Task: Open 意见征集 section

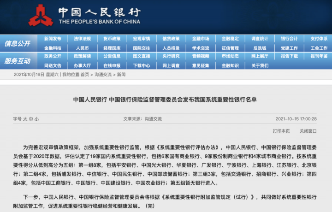Action: tap(201, 65)
